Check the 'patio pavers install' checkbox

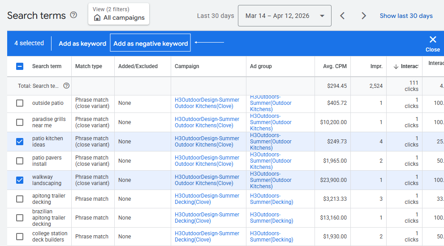point(20,161)
